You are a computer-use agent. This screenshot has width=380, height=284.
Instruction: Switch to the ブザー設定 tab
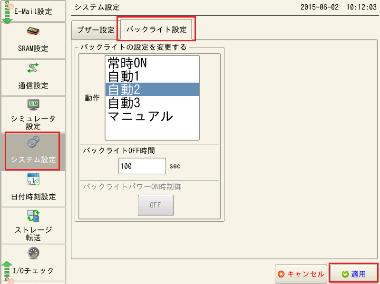point(96,30)
